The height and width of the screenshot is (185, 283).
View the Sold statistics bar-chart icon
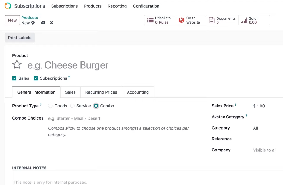244,20
